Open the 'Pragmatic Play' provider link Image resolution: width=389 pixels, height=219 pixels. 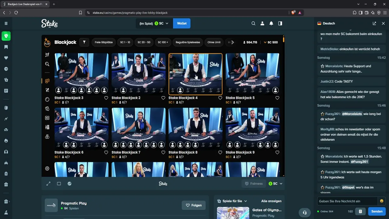[74, 203]
